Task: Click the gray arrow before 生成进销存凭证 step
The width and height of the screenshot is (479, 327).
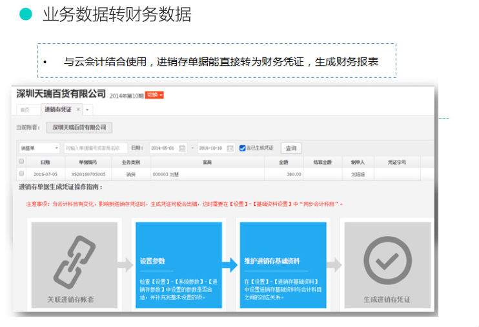Action: pyautogui.click(x=334, y=264)
